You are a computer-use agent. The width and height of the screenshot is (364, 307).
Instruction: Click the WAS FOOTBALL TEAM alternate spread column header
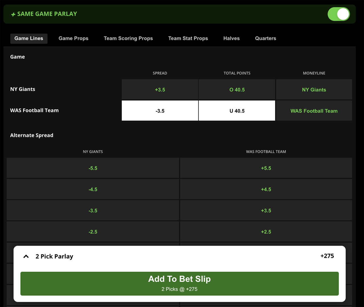[266, 152]
